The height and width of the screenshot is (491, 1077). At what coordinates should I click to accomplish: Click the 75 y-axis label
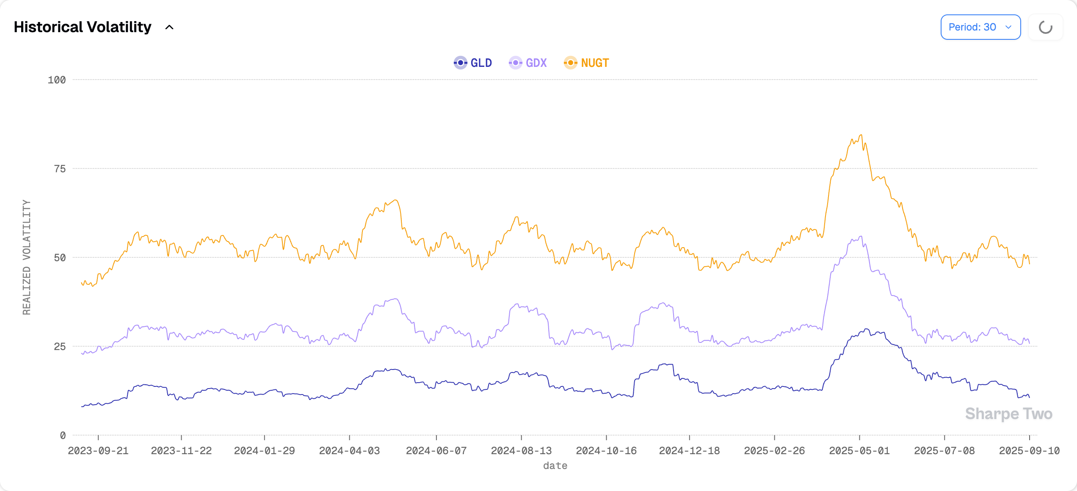point(60,169)
